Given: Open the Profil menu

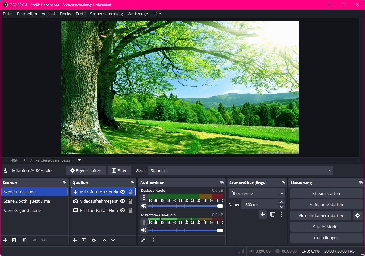Looking at the screenshot, I should click(81, 14).
